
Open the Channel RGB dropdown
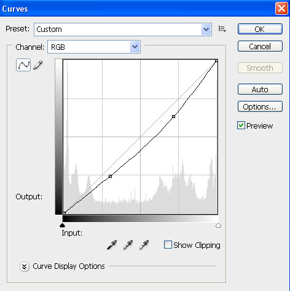pyautogui.click(x=94, y=47)
